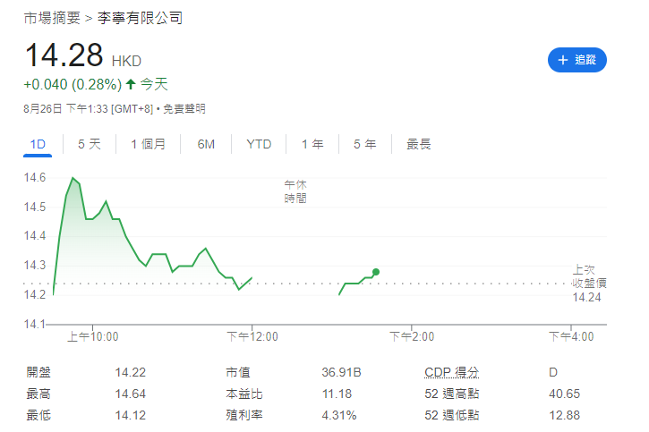Click the plus icon in 追蹤 button
This screenshot has width=649, height=432.
pyautogui.click(x=562, y=60)
